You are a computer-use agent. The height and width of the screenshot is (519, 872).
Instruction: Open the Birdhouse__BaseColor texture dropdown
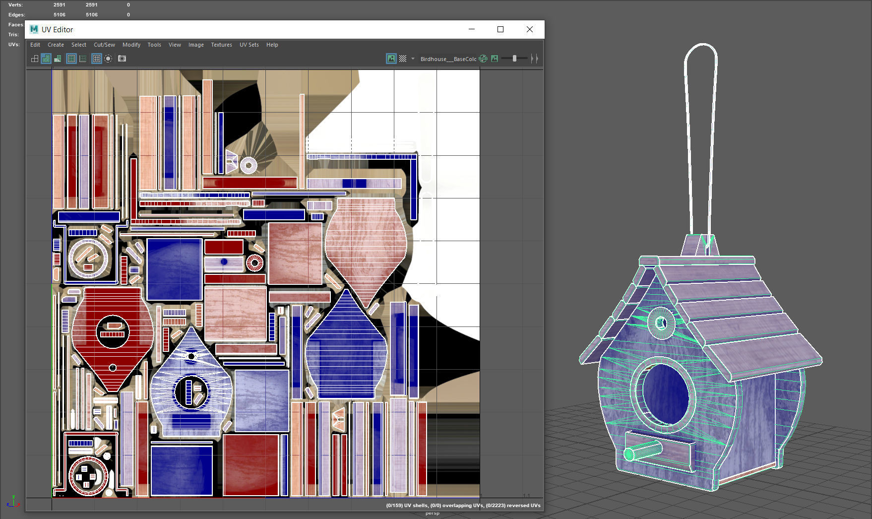pyautogui.click(x=448, y=59)
